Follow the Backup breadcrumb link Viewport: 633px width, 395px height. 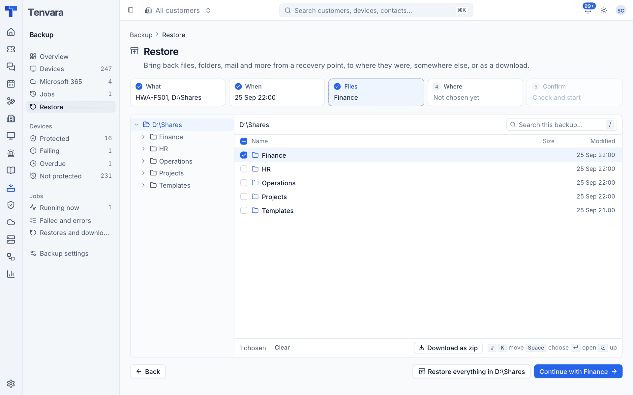pyautogui.click(x=141, y=35)
